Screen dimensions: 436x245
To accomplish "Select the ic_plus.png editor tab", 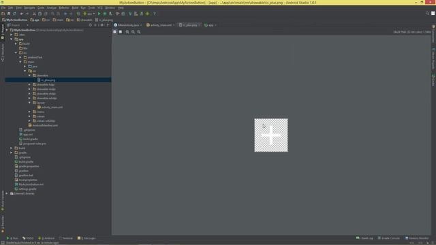I will pos(189,25).
